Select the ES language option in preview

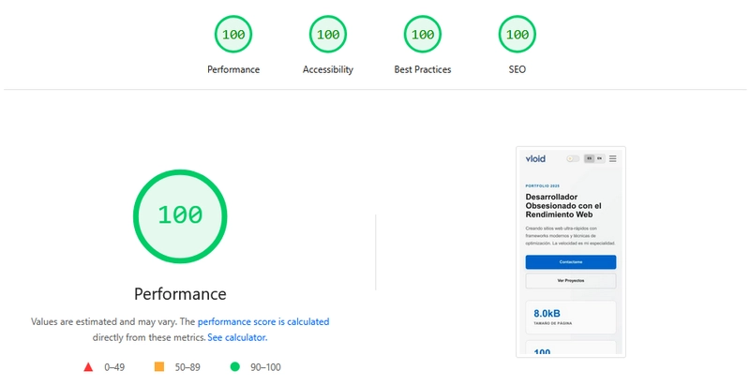(590, 158)
